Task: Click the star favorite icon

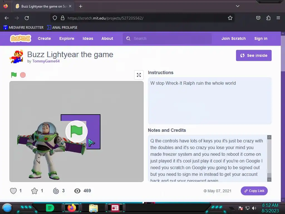Action: point(34,191)
